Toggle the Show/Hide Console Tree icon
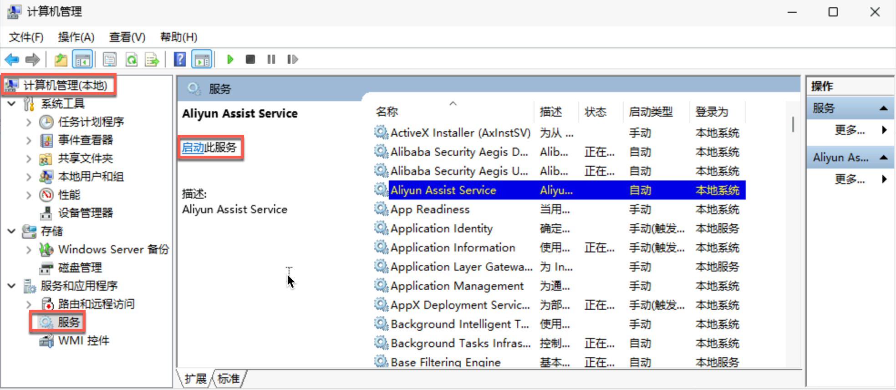 tap(82, 59)
